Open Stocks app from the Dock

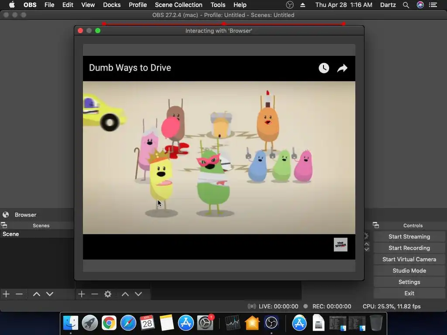click(233, 323)
